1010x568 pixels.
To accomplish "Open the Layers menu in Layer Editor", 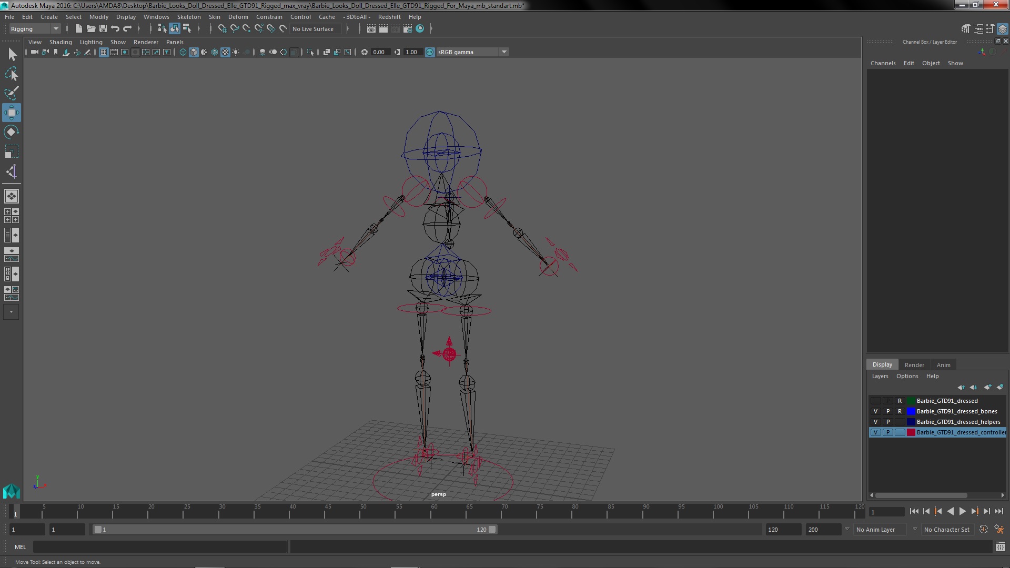I will point(880,376).
